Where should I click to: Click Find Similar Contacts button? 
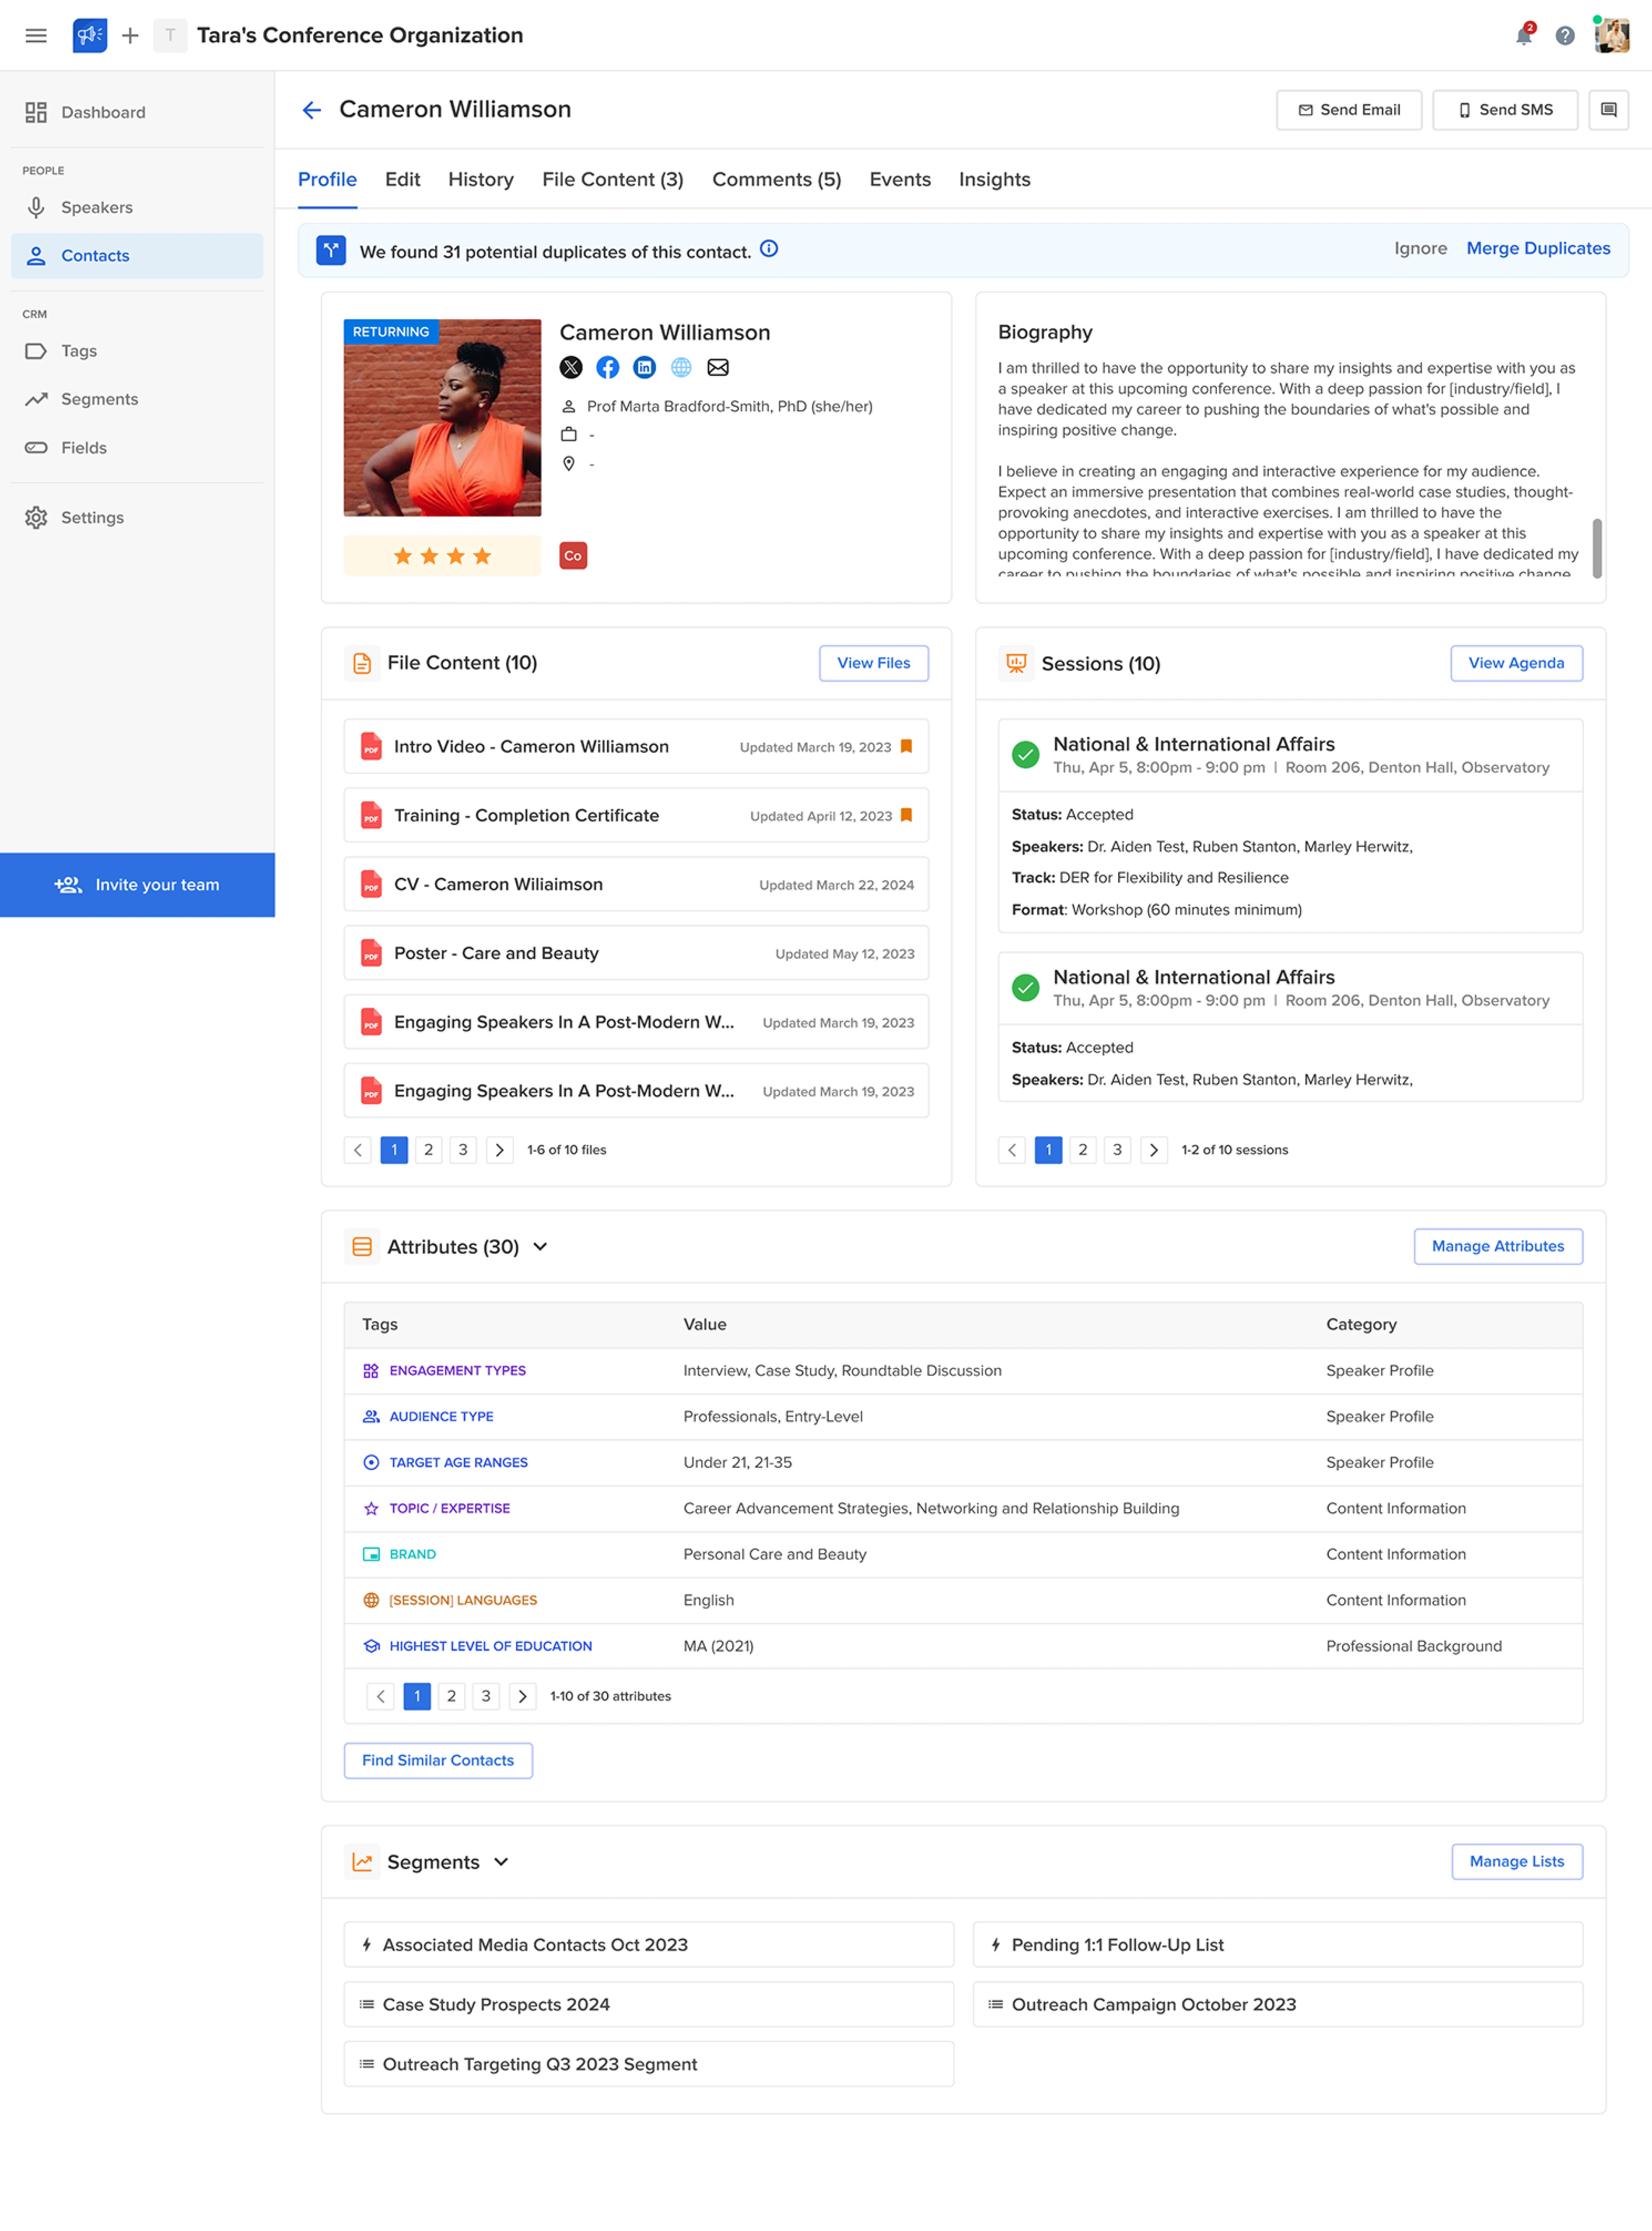pyautogui.click(x=438, y=1761)
